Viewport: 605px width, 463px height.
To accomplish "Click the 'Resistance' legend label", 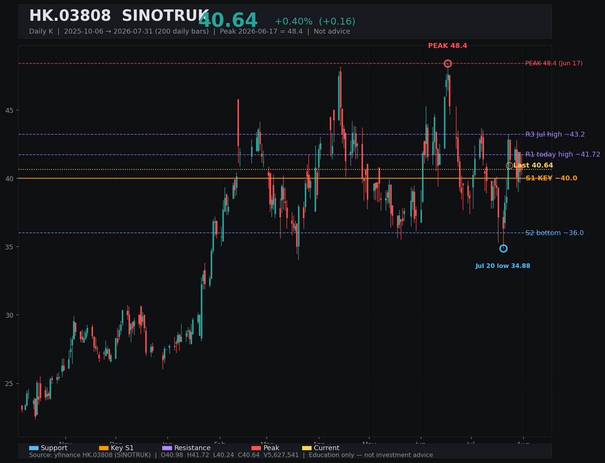I will point(192,448).
